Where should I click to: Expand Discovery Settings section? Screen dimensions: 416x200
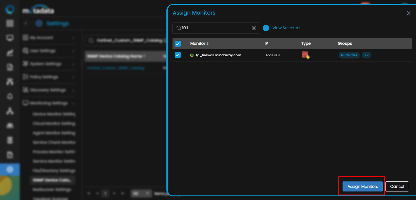48,90
